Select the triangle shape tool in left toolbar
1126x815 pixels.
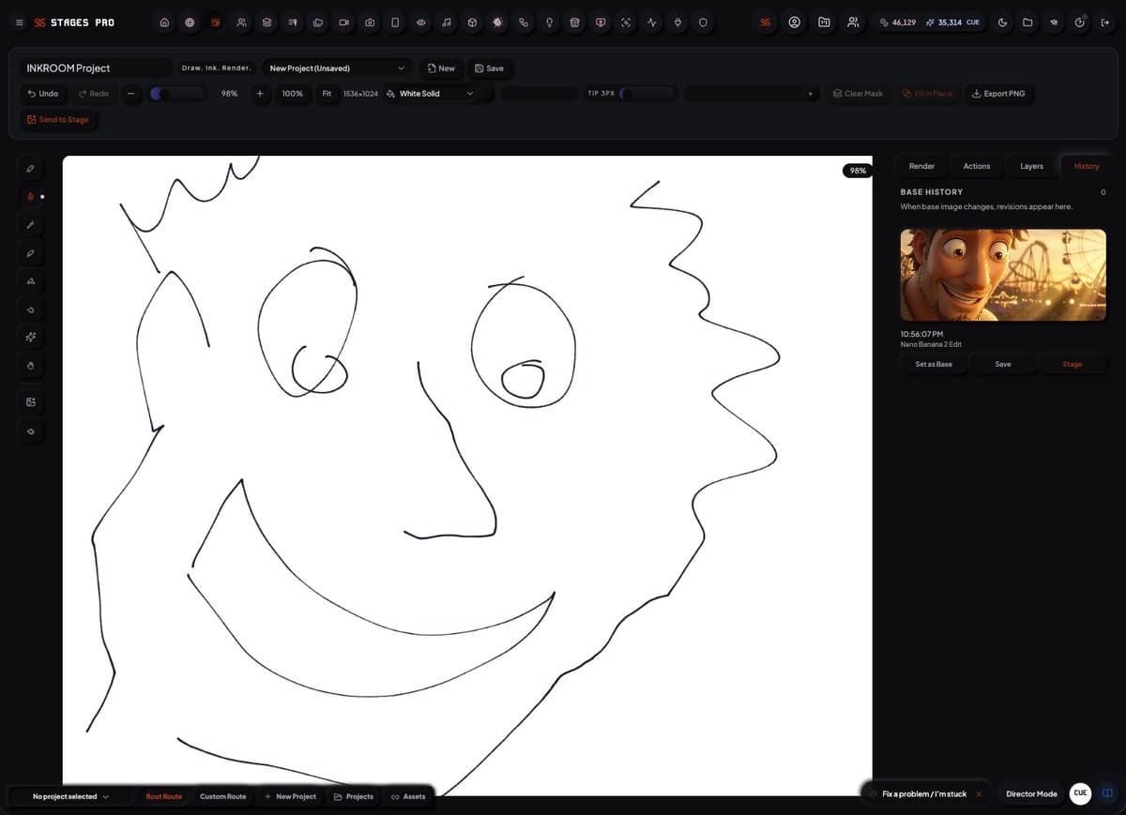[x=30, y=281]
